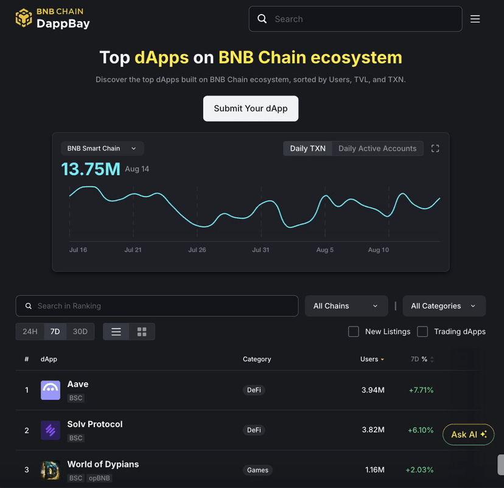Click the BSC tag under Aave
The height and width of the screenshot is (488, 504).
pyautogui.click(x=76, y=398)
